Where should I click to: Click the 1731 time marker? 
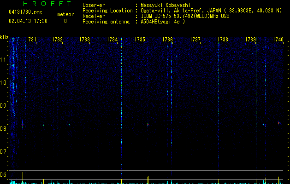point(31,40)
